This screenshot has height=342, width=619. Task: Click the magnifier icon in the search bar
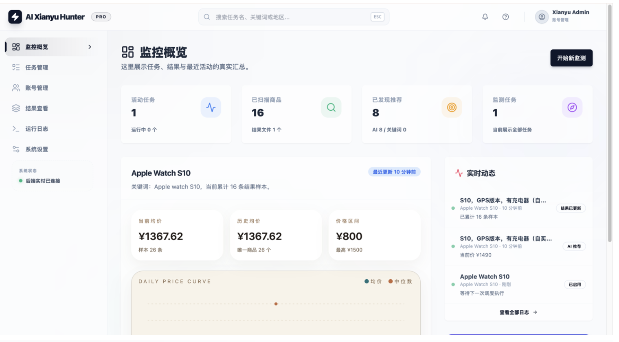pos(207,17)
